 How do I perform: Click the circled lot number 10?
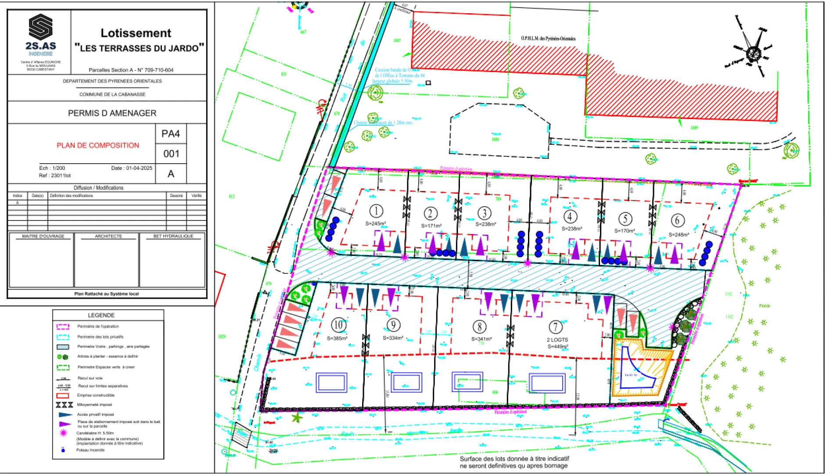click(338, 325)
